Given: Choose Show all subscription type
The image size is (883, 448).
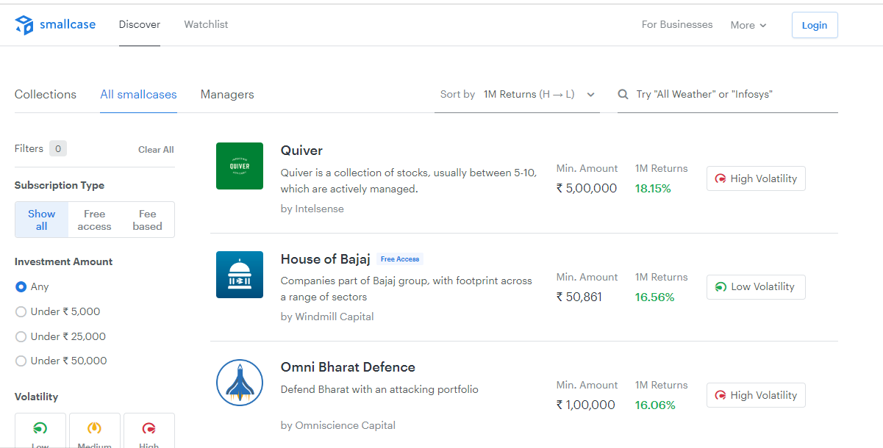Looking at the screenshot, I should coord(42,220).
